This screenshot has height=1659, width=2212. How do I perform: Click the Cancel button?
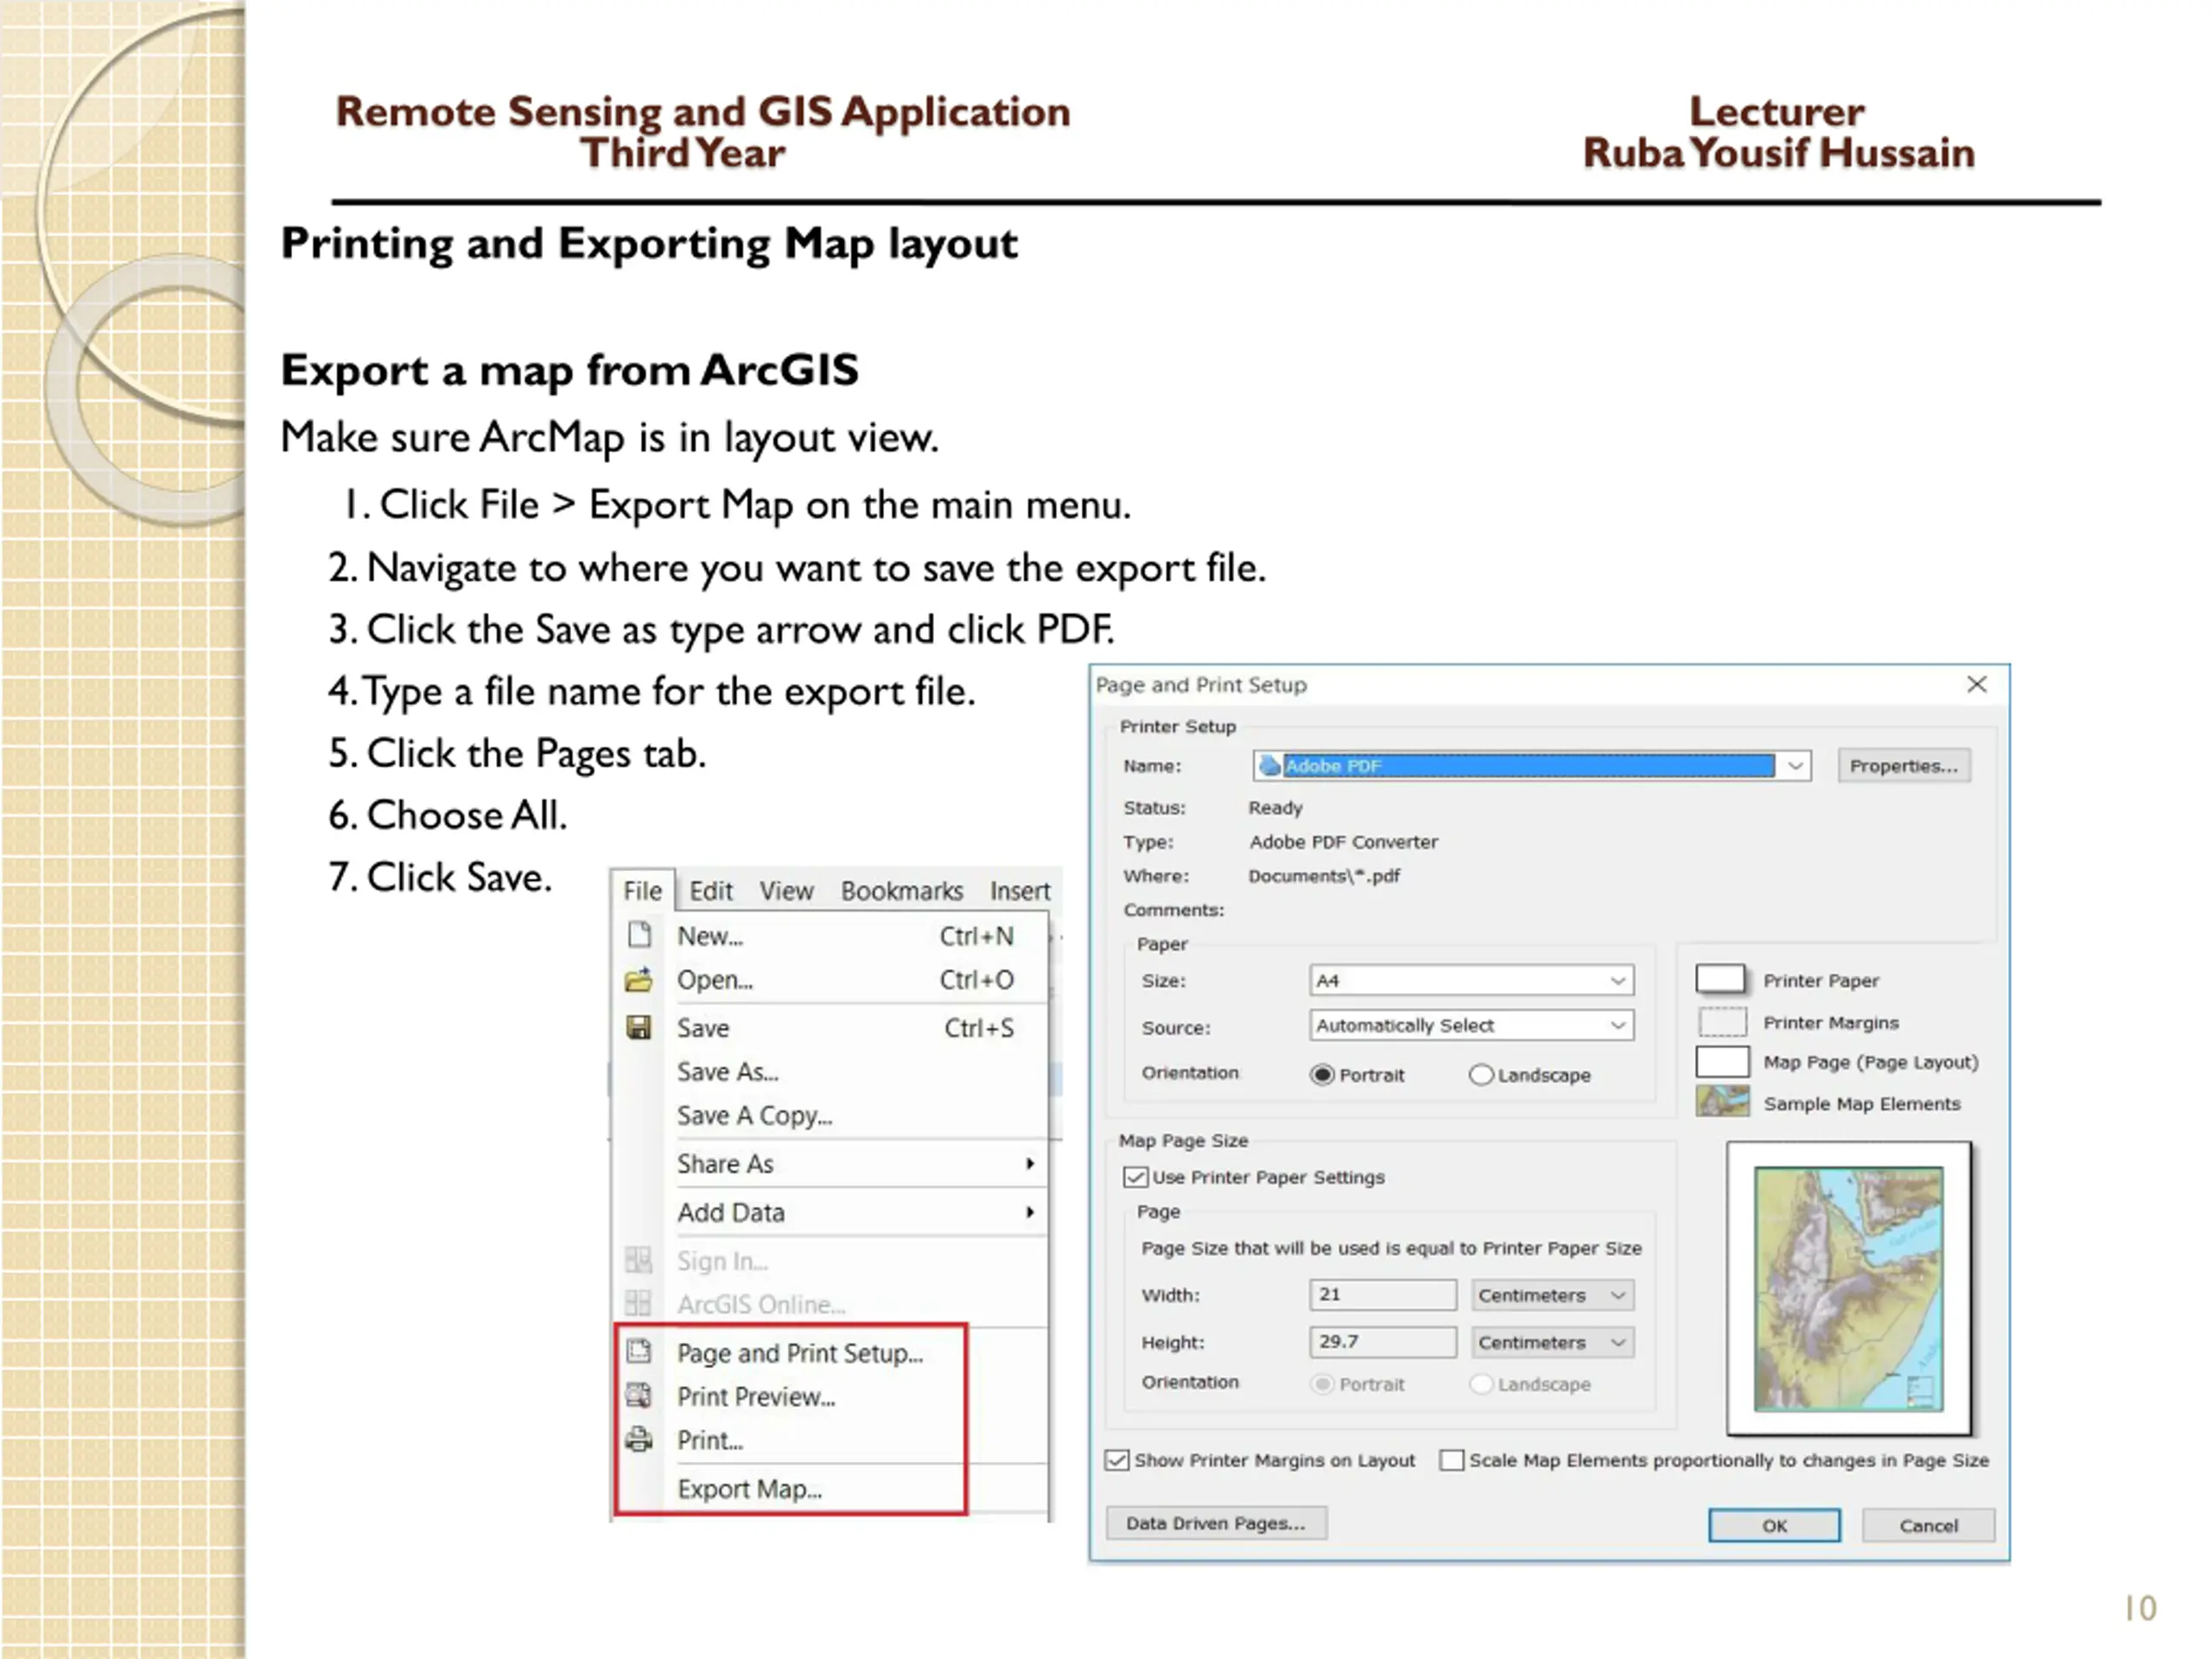1928,1525
